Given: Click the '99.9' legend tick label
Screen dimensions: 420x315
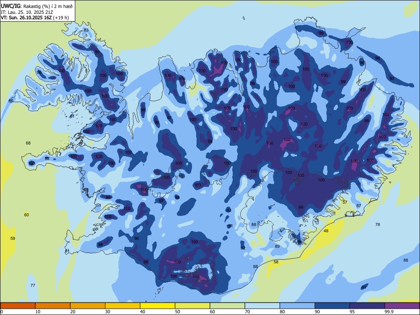Looking at the screenshot, I should [389, 312].
